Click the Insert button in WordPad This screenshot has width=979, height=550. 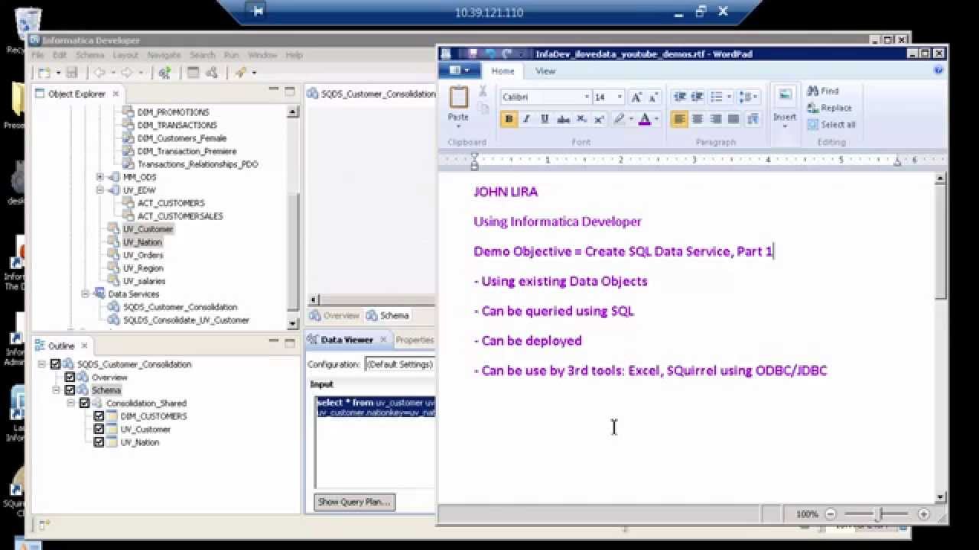point(785,106)
